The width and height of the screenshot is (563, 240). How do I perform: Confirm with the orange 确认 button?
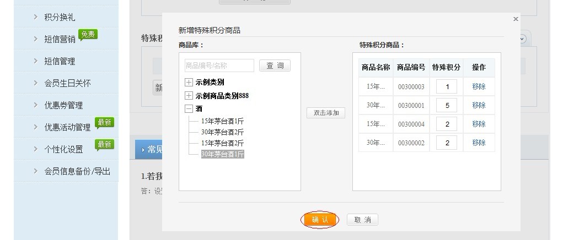coord(319,220)
